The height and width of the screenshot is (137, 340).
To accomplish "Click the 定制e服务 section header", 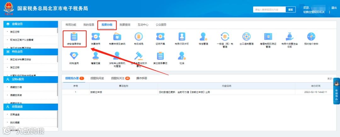I will [x=31, y=79].
